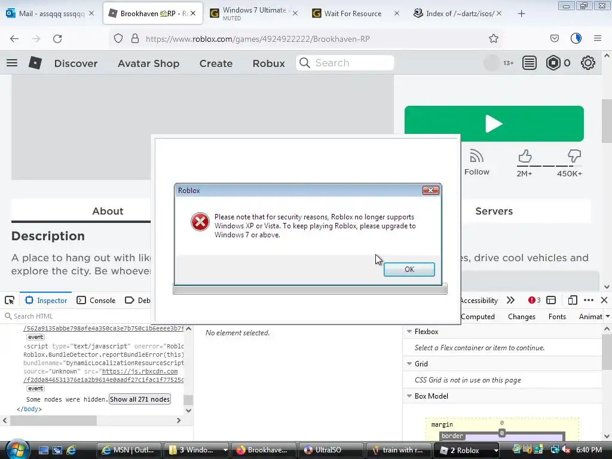Open the Roblox notifications feed icon
This screenshot has height=459, width=612.
click(530, 63)
